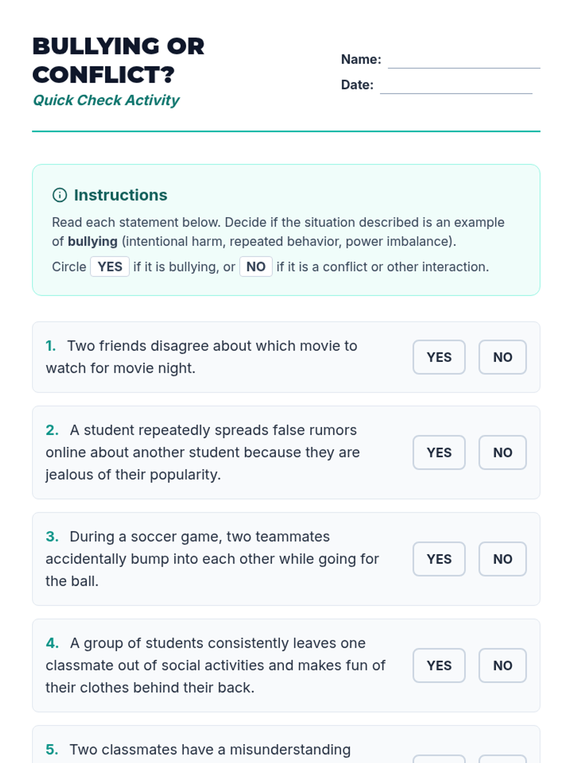
Task: Pick NO for question 4 about exclusion
Action: (502, 665)
